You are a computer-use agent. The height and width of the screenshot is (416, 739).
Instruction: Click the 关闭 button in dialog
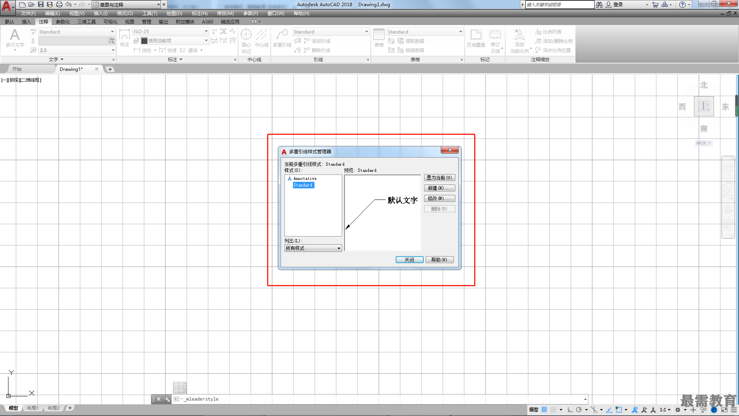coord(410,260)
